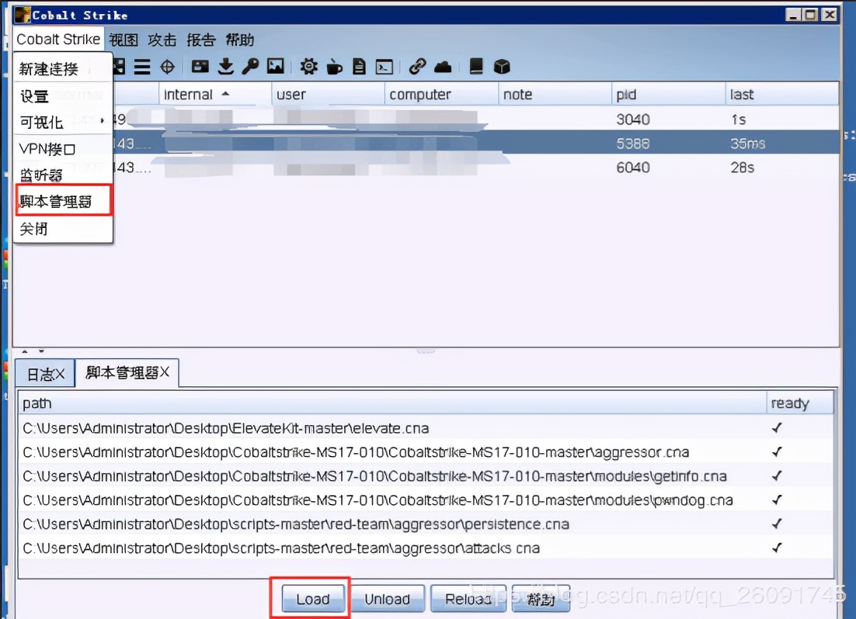The image size is (856, 619).
Task: Open screenshots picture icon
Action: (x=275, y=67)
